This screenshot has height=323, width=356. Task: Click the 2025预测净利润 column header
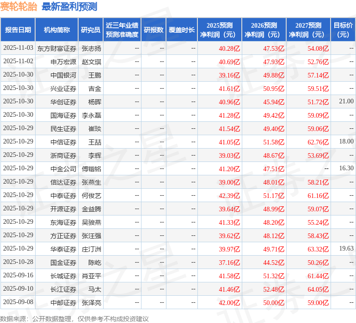pyautogui.click(x=220, y=30)
